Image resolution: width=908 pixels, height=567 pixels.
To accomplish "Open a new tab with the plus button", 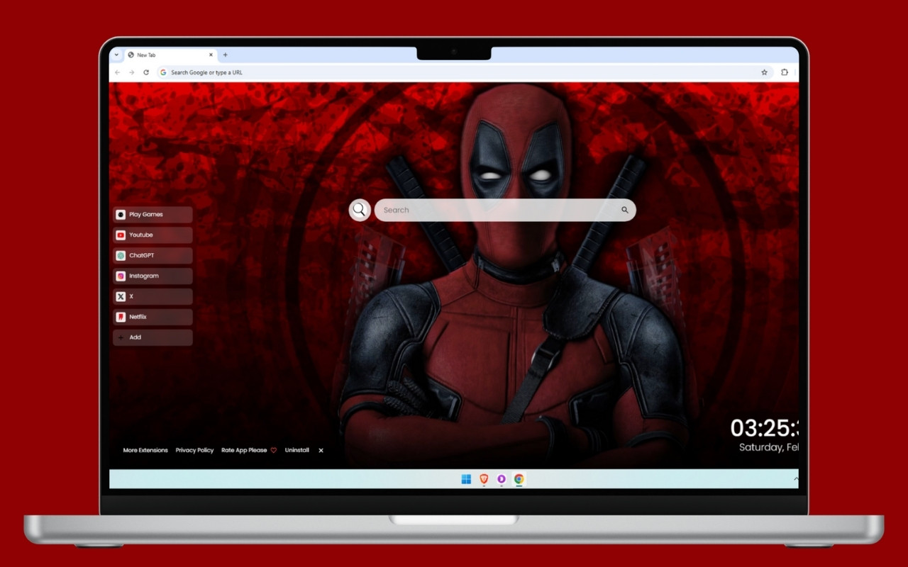I will [x=226, y=55].
